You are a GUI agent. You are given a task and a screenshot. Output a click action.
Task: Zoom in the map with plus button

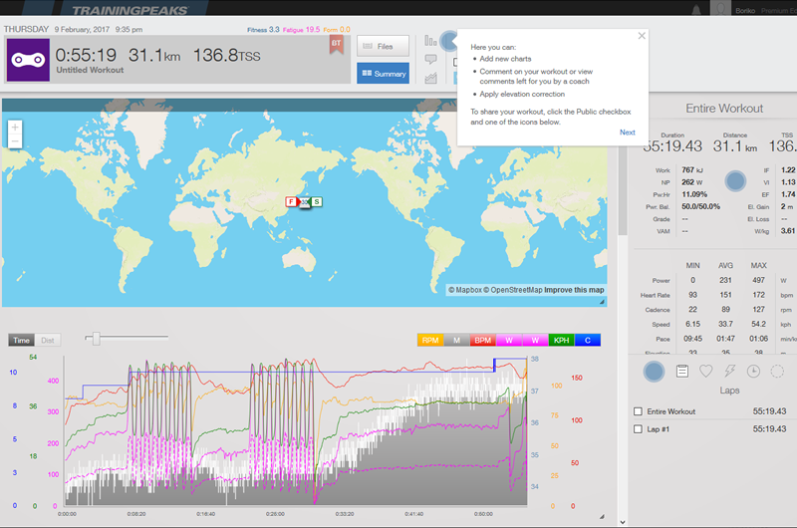click(x=15, y=128)
